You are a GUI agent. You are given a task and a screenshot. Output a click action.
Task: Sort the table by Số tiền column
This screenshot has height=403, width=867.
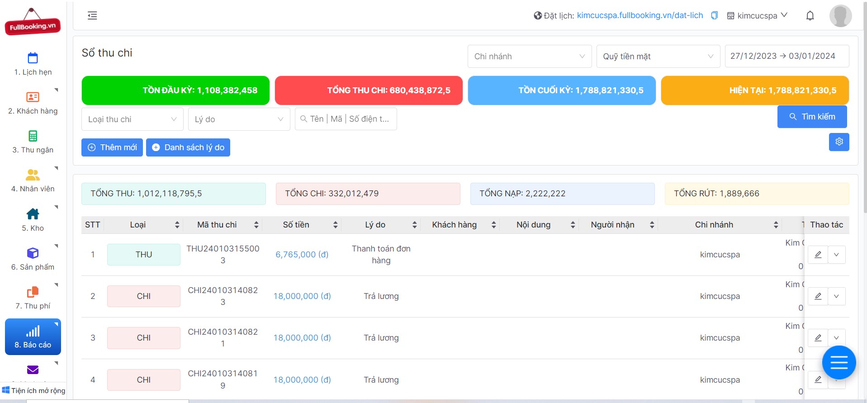tap(335, 225)
